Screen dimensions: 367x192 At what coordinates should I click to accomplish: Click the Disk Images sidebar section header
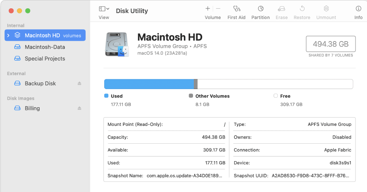pyautogui.click(x=21, y=99)
